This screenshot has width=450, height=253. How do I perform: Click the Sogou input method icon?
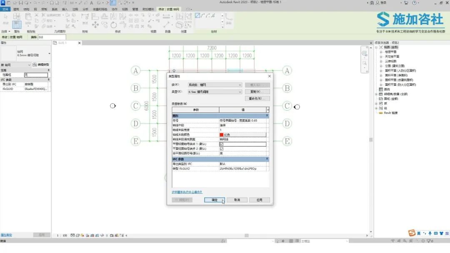pyautogui.click(x=412, y=233)
